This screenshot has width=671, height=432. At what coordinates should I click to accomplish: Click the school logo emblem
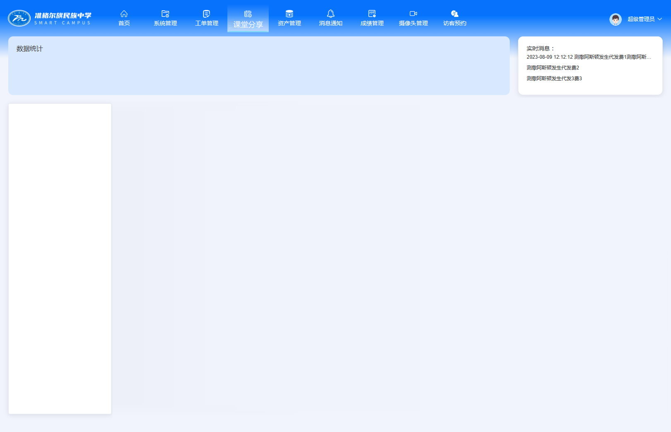point(19,18)
